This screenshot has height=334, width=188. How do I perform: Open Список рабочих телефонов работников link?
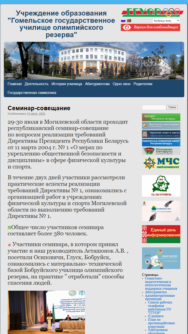pos(160,307)
